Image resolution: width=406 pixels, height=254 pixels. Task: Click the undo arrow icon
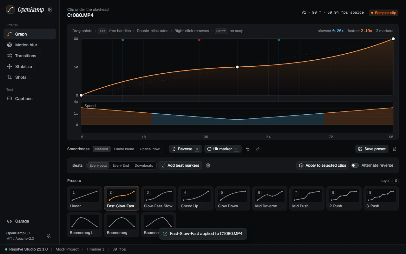[248, 149]
